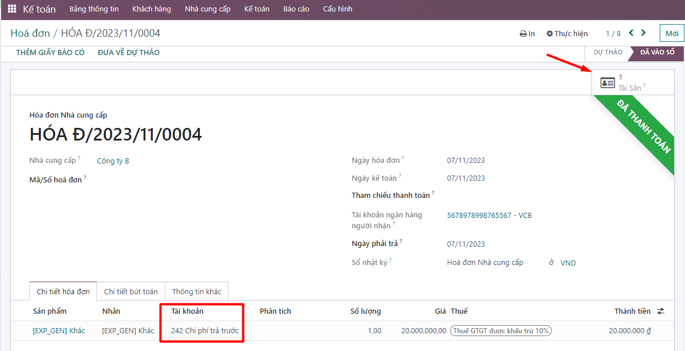Click the Tài khoản column header
685x351 pixels.
[x=187, y=311]
